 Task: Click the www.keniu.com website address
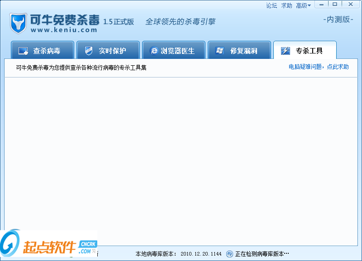(64, 30)
